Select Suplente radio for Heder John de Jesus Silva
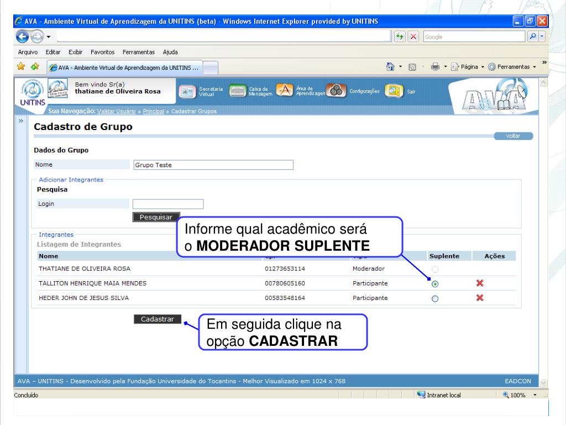Screen dimensions: 566x425 click(435, 299)
